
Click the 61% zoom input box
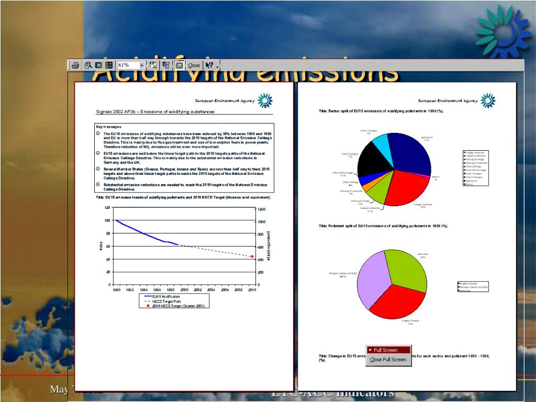(128, 65)
